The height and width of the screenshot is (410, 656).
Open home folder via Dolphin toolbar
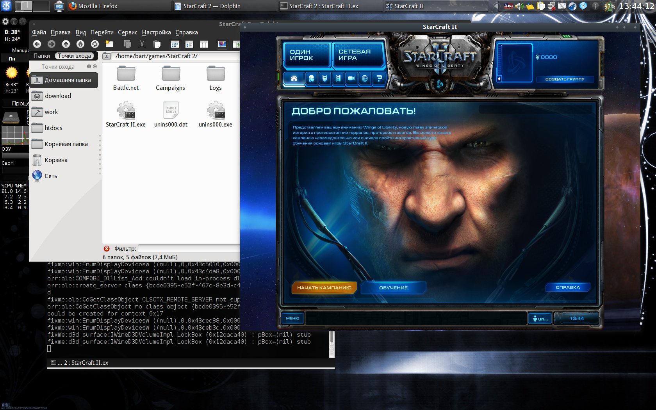tap(80, 44)
